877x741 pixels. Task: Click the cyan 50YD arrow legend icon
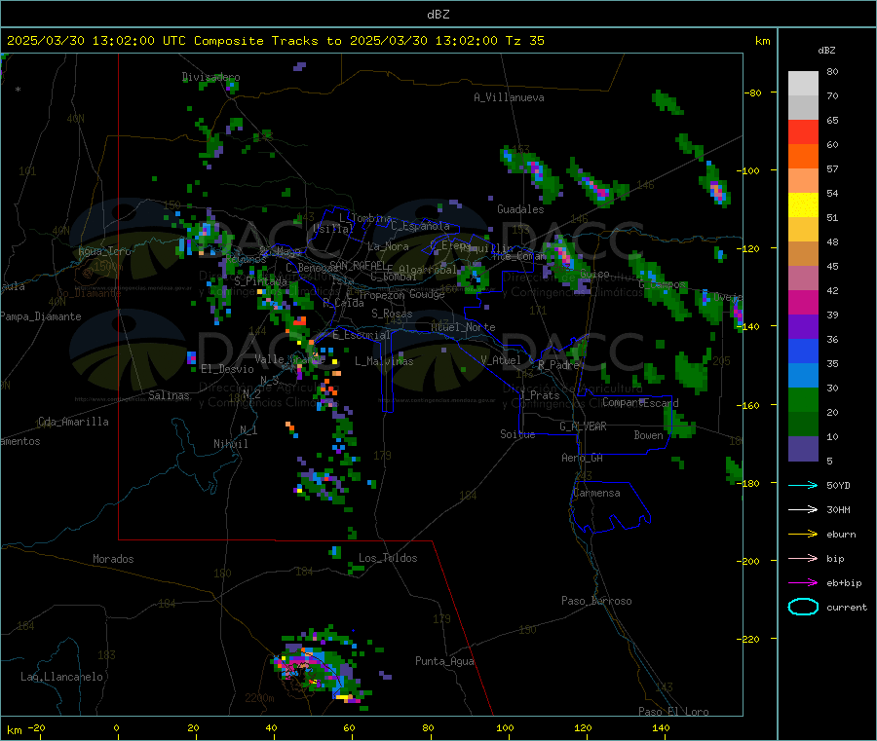(x=803, y=485)
